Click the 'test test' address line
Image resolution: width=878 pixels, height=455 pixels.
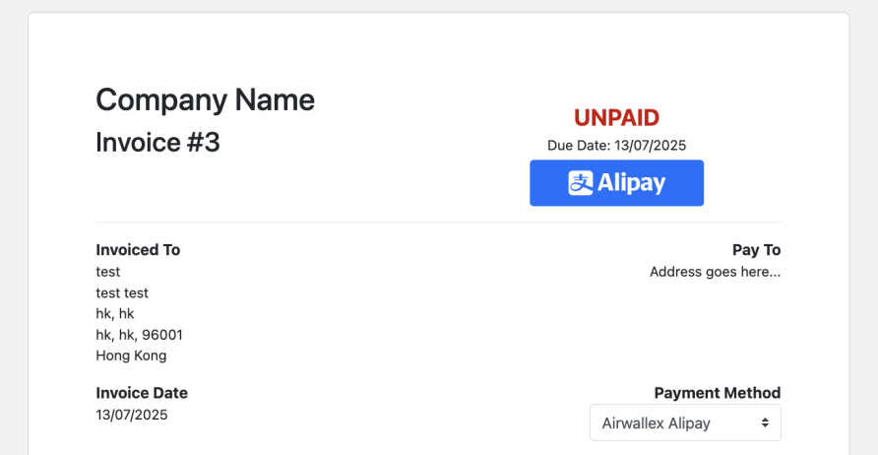click(122, 292)
